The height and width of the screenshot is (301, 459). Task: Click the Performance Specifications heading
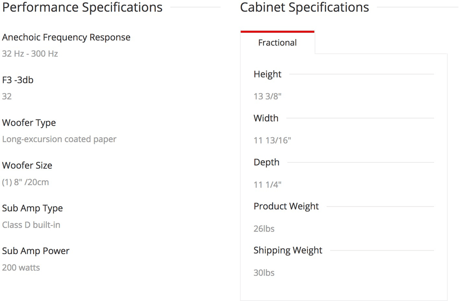pos(82,8)
